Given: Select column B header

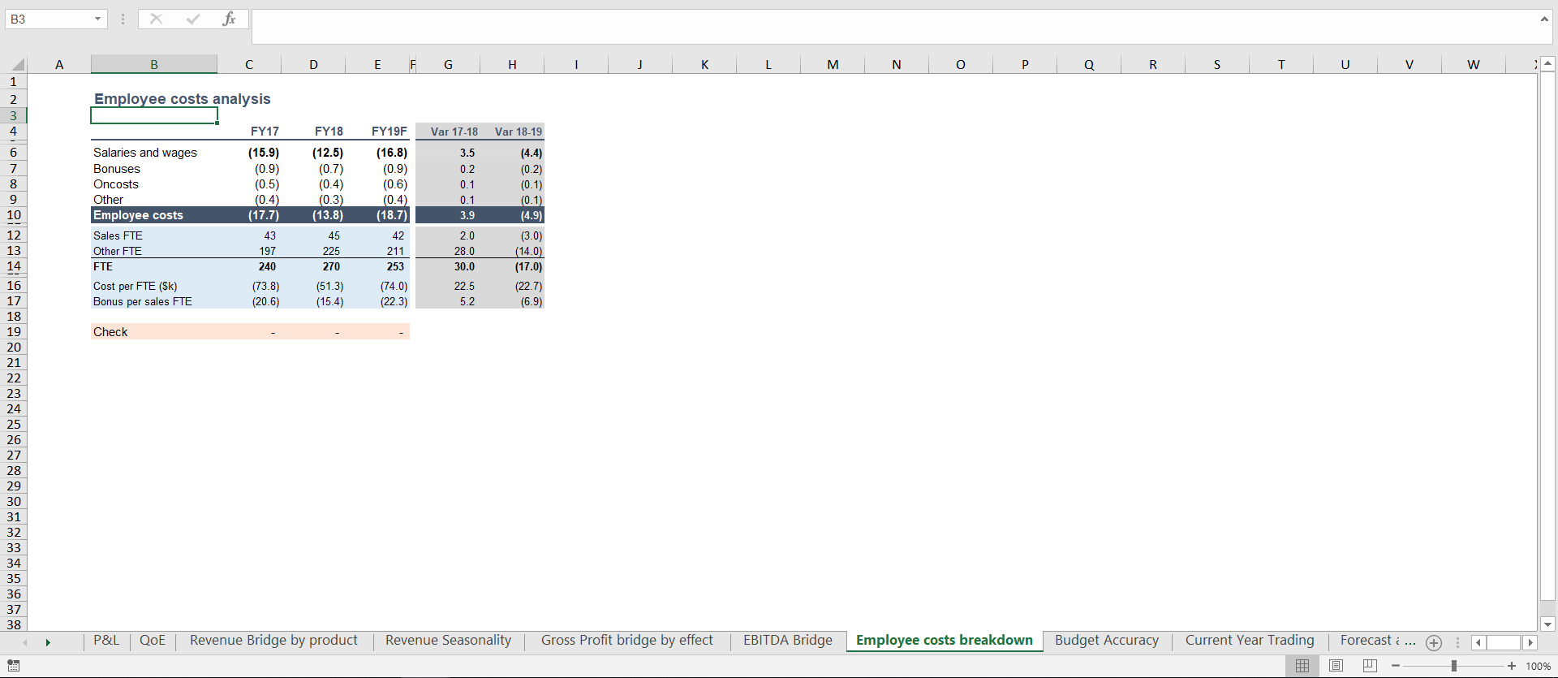Looking at the screenshot, I should click(x=154, y=65).
